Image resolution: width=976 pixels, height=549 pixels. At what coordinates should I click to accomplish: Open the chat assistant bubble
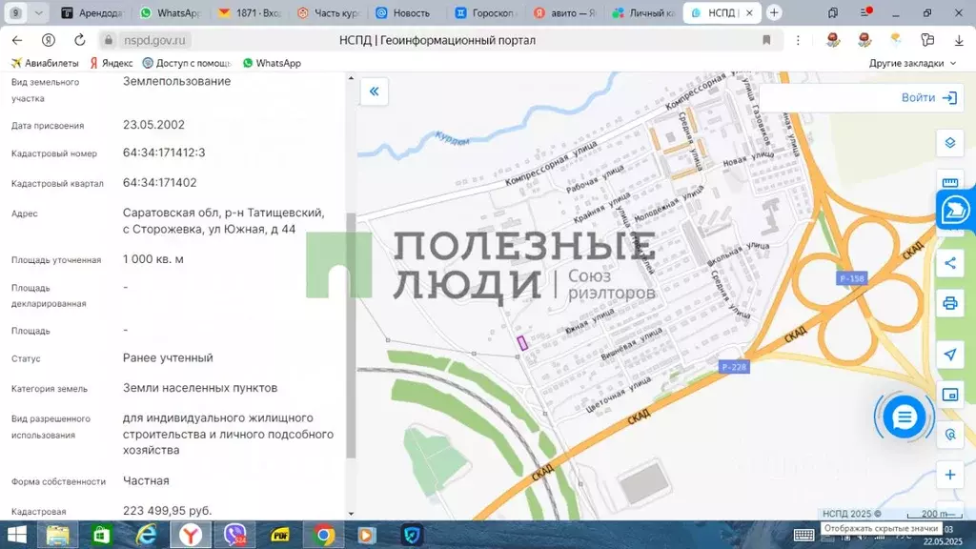tap(904, 417)
